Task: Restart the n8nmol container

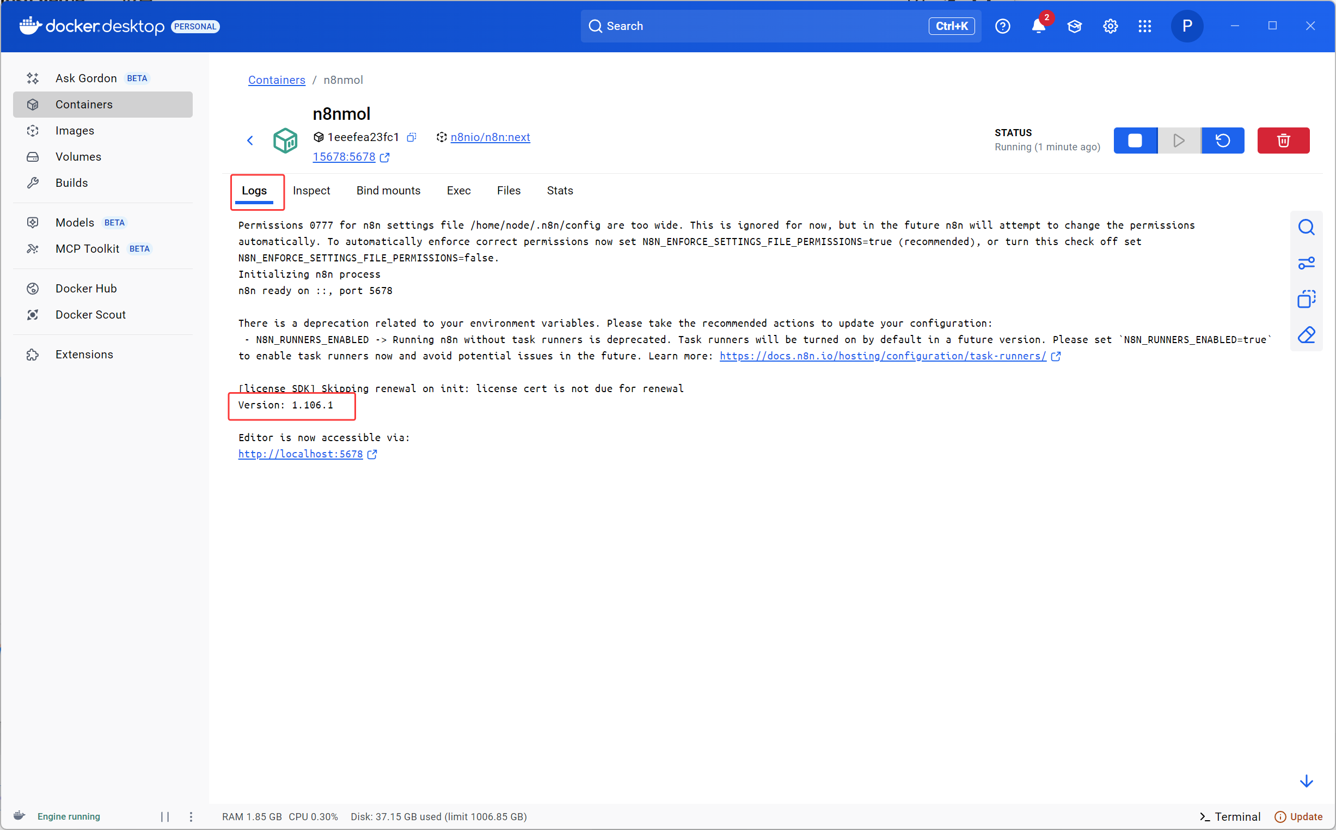Action: coord(1222,141)
